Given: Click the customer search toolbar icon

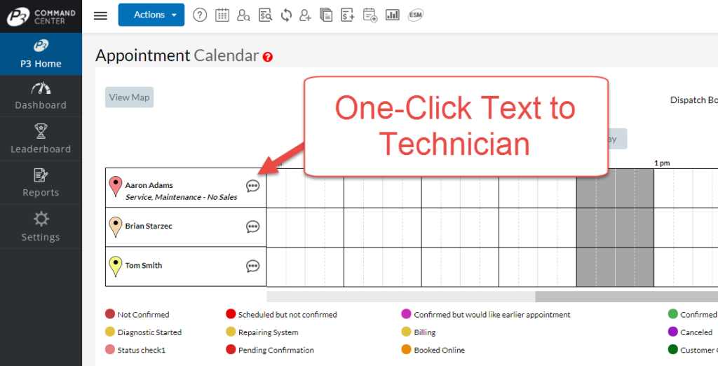Looking at the screenshot, I should coord(243,15).
